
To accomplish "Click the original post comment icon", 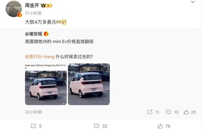I will [168, 112].
